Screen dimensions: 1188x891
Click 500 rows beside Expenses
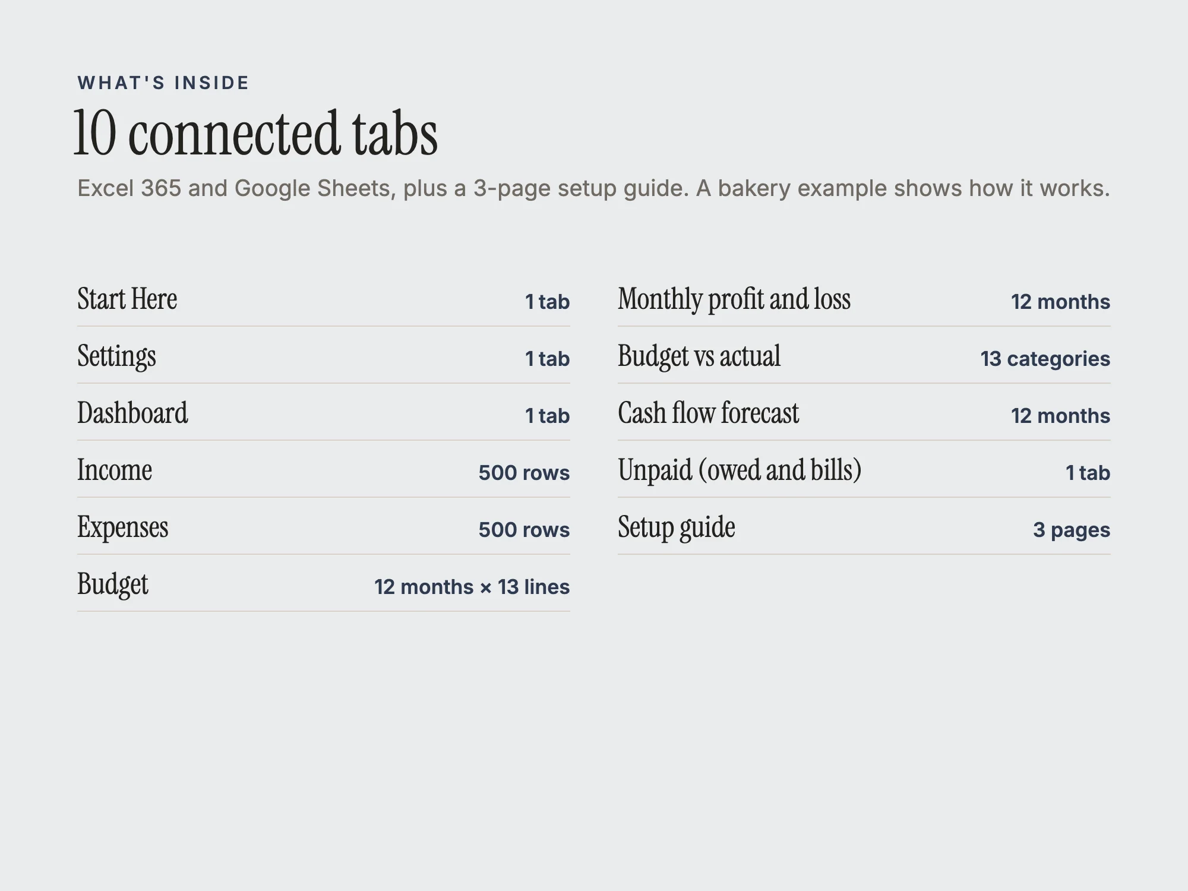coord(525,530)
